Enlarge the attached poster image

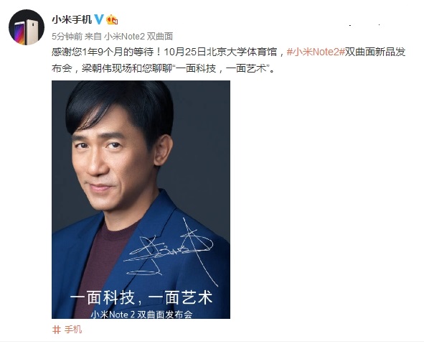tap(141, 200)
